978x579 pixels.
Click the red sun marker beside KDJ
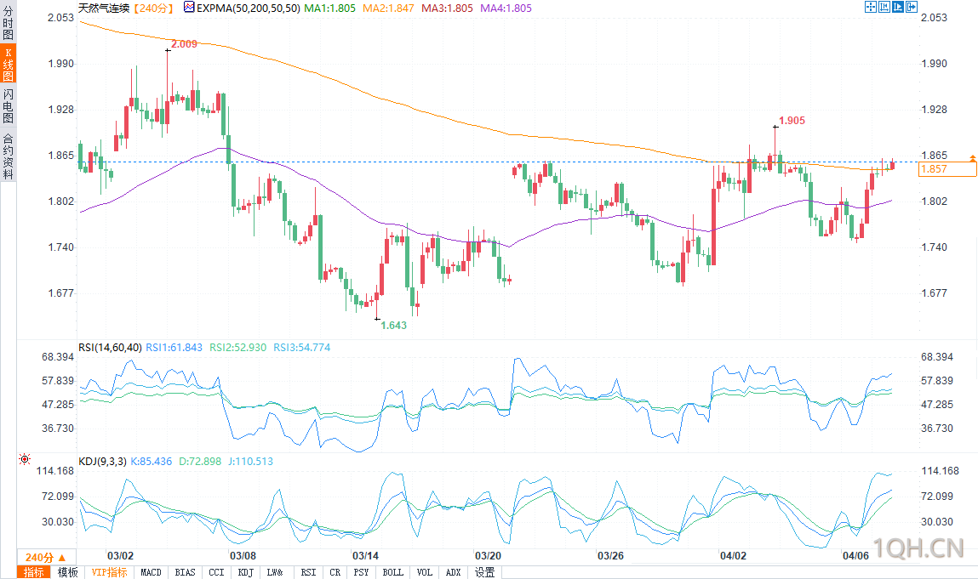click(25, 459)
